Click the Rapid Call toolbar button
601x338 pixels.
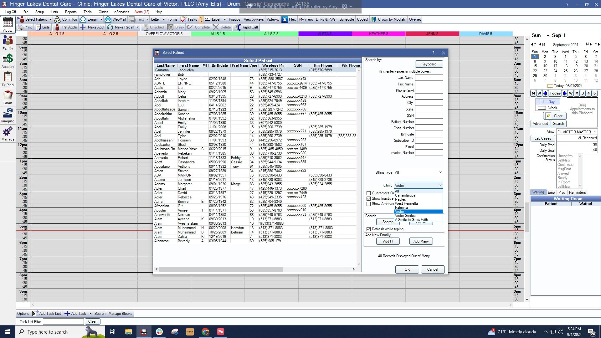pyautogui.click(x=246, y=27)
